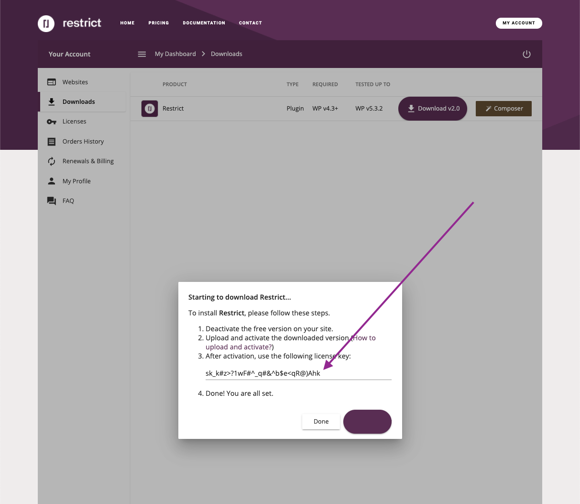The height and width of the screenshot is (504, 580).
Task: Select the Downloads sidebar item
Action: click(82, 102)
